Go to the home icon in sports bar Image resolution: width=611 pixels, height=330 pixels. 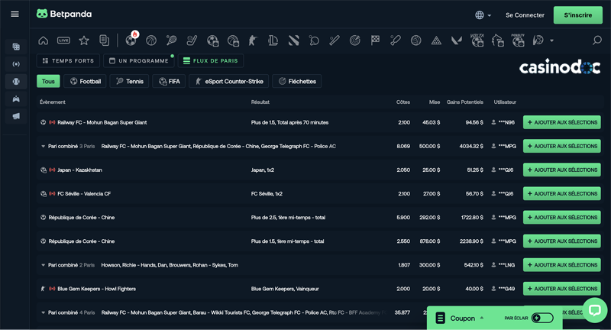pyautogui.click(x=44, y=40)
